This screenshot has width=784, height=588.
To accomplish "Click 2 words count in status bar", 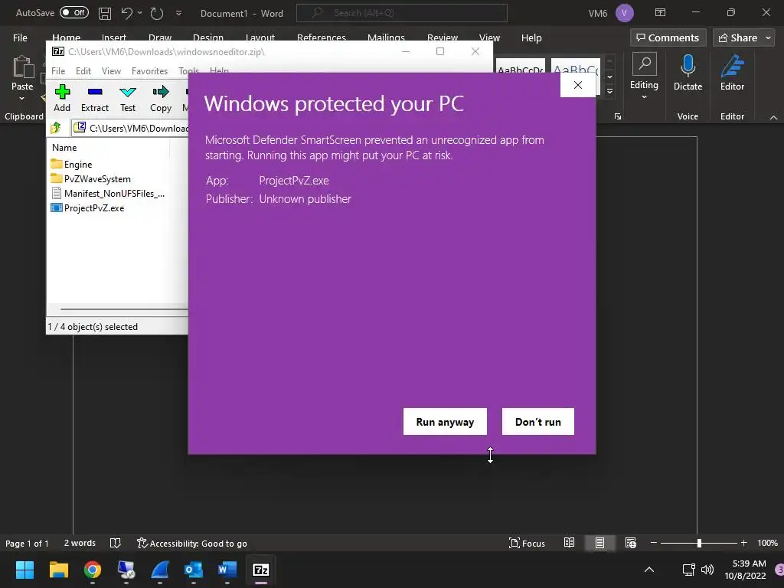I will tap(80, 543).
